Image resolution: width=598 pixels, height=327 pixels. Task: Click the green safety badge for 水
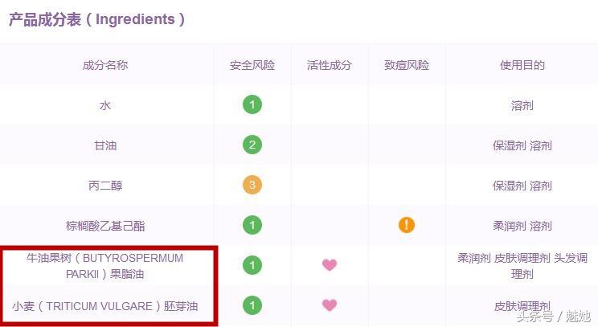coord(252,104)
